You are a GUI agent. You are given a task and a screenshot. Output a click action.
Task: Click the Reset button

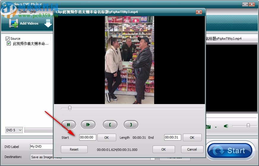point(74,149)
